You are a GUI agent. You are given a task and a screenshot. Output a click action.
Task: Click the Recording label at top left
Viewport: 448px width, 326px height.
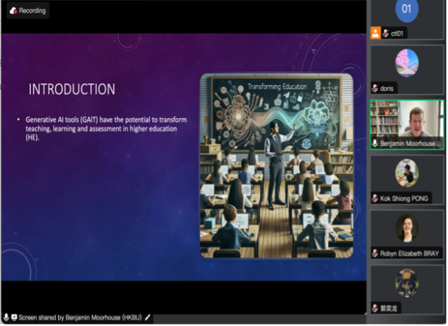[x=32, y=10]
